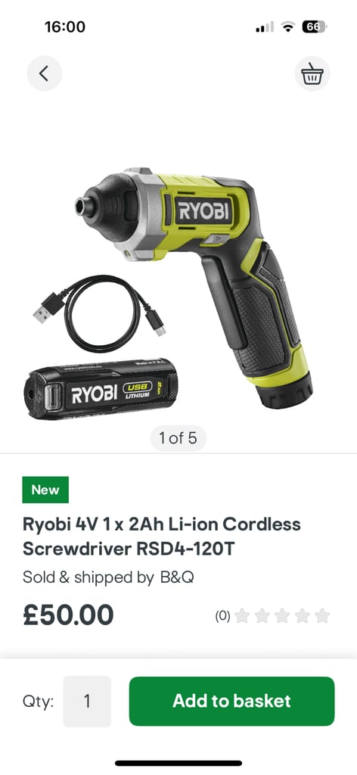This screenshot has height=775, width=357.
Task: Select the fifth rating star
Action: pyautogui.click(x=322, y=615)
